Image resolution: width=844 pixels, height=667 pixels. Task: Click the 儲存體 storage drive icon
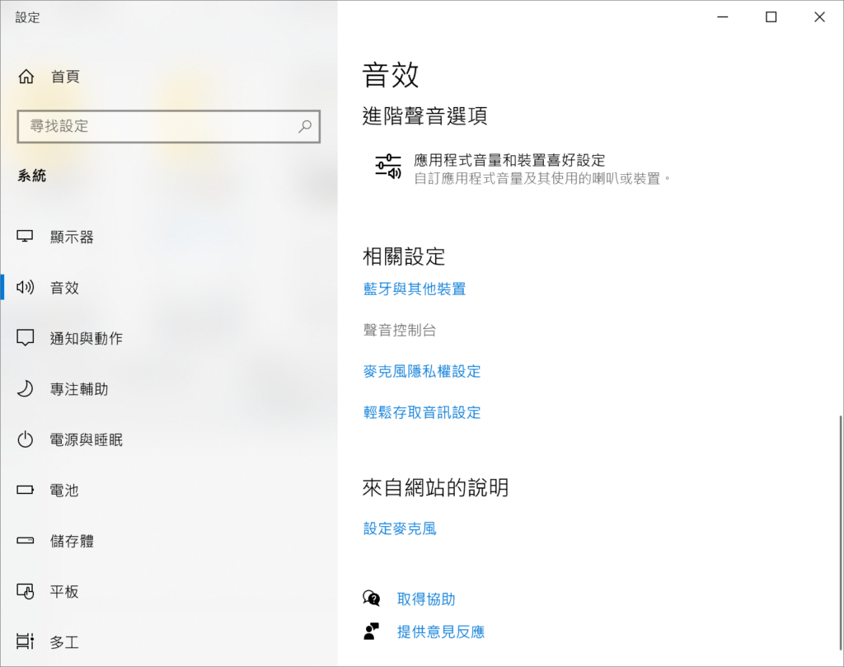coord(26,541)
